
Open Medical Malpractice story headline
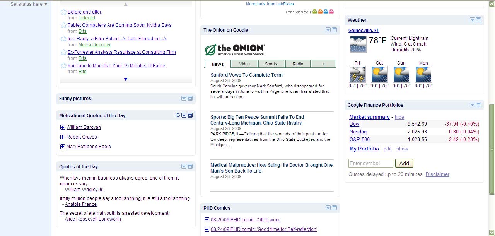[271, 168]
